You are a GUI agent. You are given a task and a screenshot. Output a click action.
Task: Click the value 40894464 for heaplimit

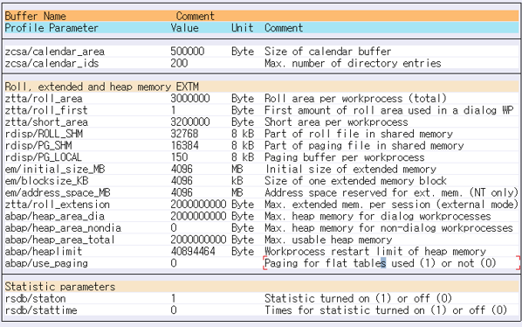tap(193, 251)
